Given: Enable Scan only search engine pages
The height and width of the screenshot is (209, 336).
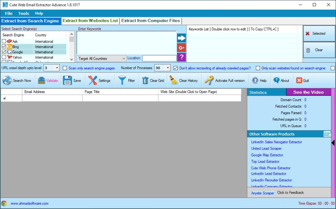Looking at the screenshot, I should click(65, 68).
